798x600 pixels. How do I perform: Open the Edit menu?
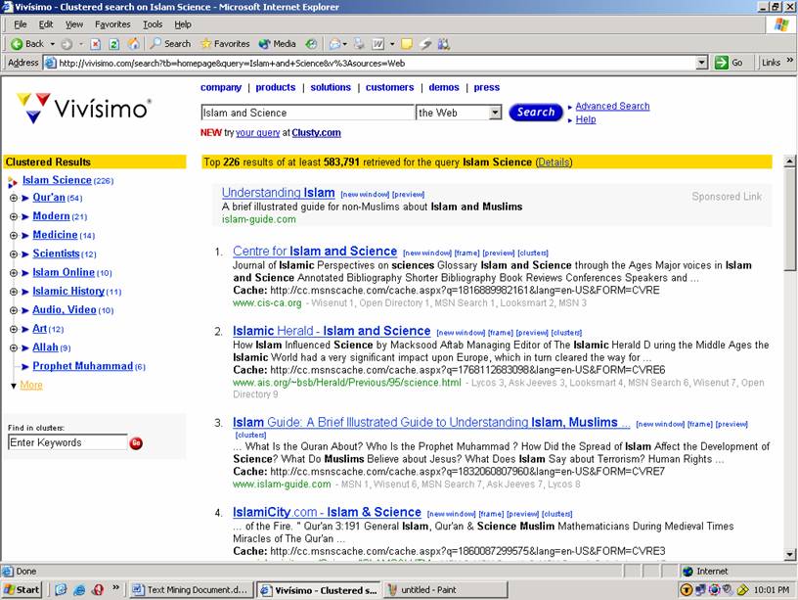pos(46,24)
